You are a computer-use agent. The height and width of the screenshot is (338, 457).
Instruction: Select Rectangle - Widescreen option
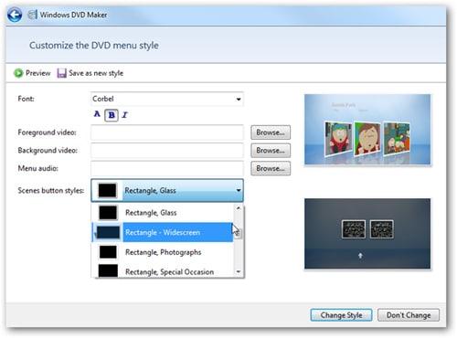click(163, 232)
